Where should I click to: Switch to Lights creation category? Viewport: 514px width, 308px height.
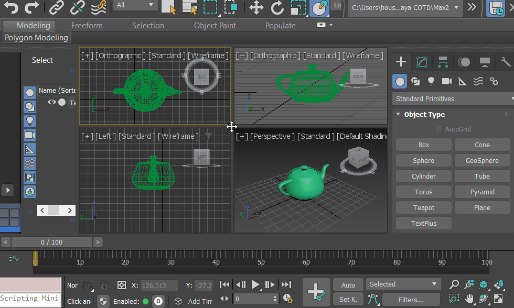431,81
